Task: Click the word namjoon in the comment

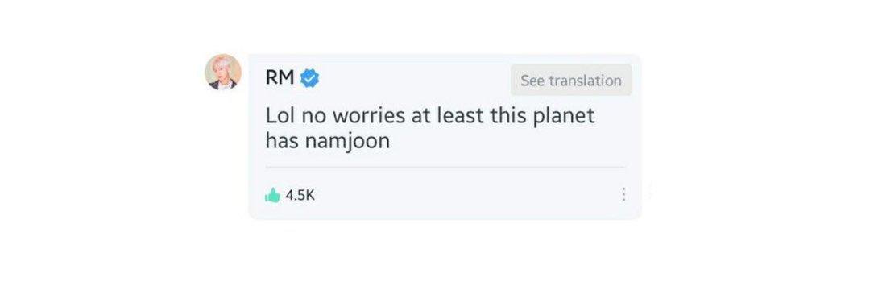Action: pyautogui.click(x=346, y=142)
